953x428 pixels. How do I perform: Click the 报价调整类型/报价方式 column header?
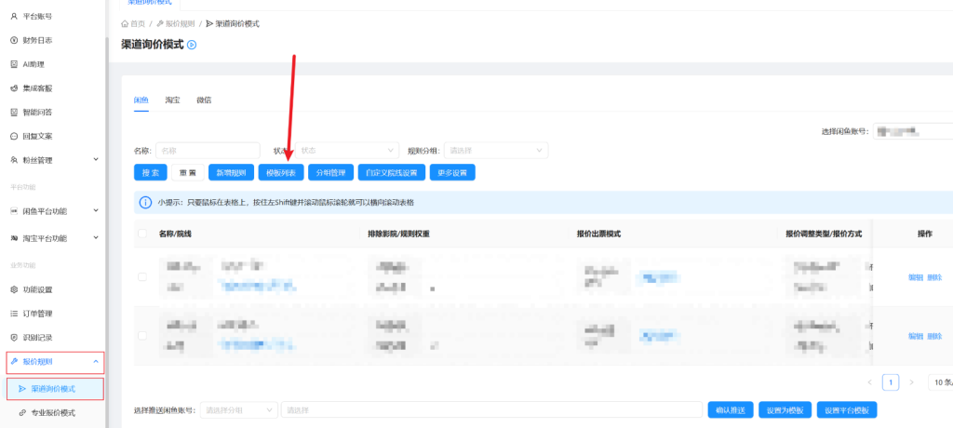click(824, 234)
